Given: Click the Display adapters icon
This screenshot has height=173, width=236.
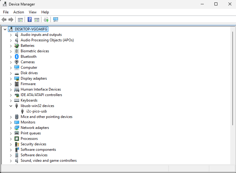Looking at the screenshot, I should [16, 78].
